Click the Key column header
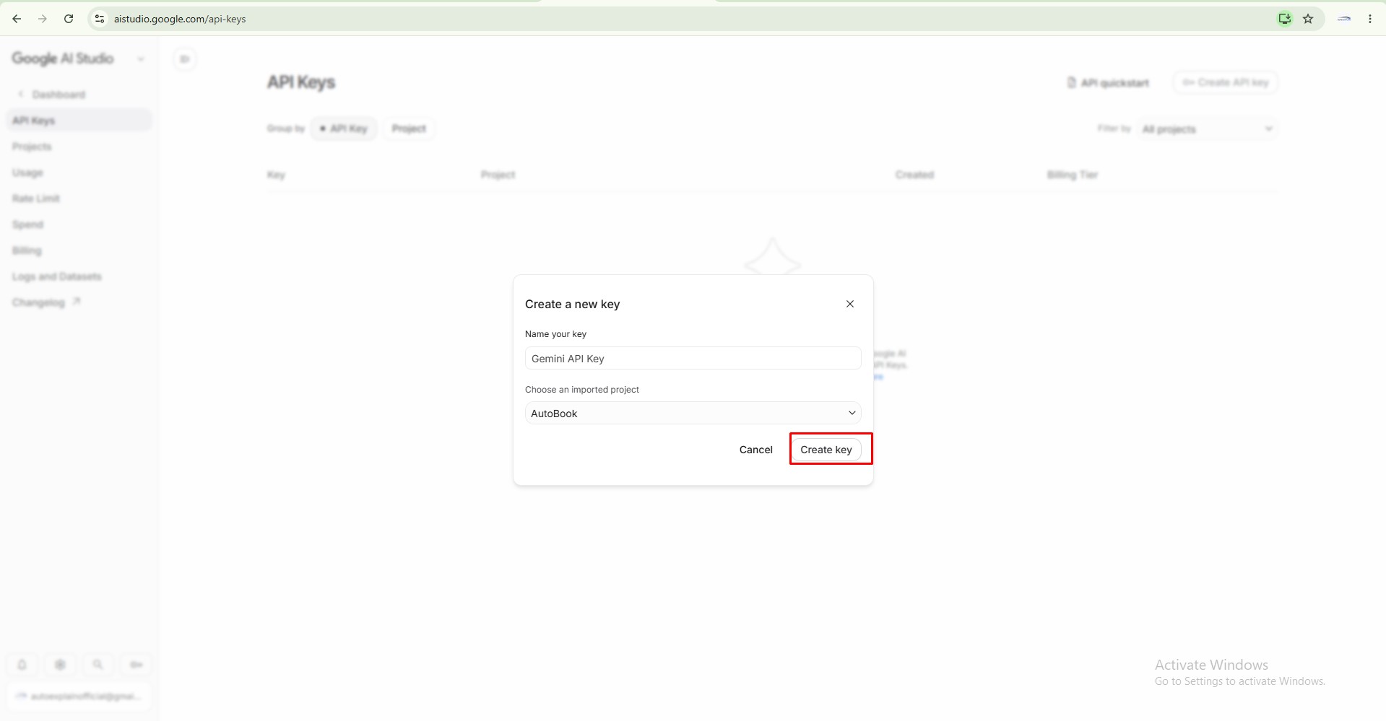 pyautogui.click(x=276, y=175)
